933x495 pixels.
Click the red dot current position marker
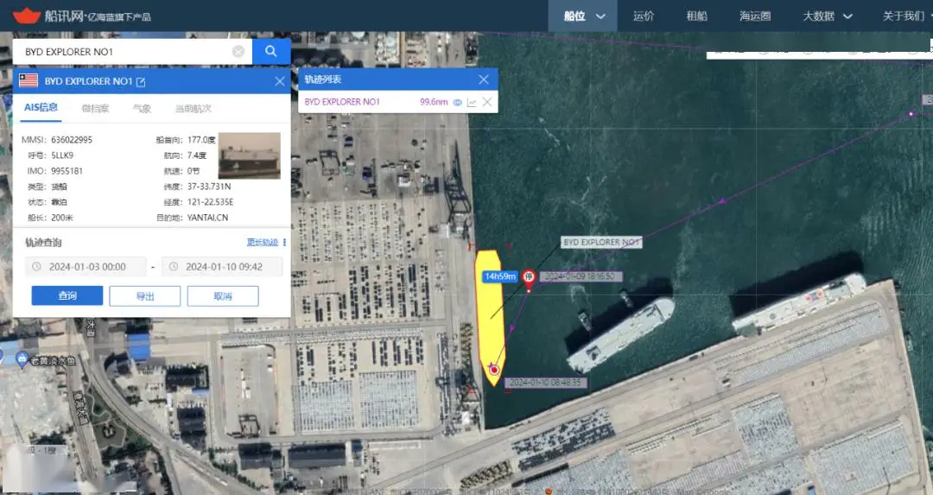494,370
